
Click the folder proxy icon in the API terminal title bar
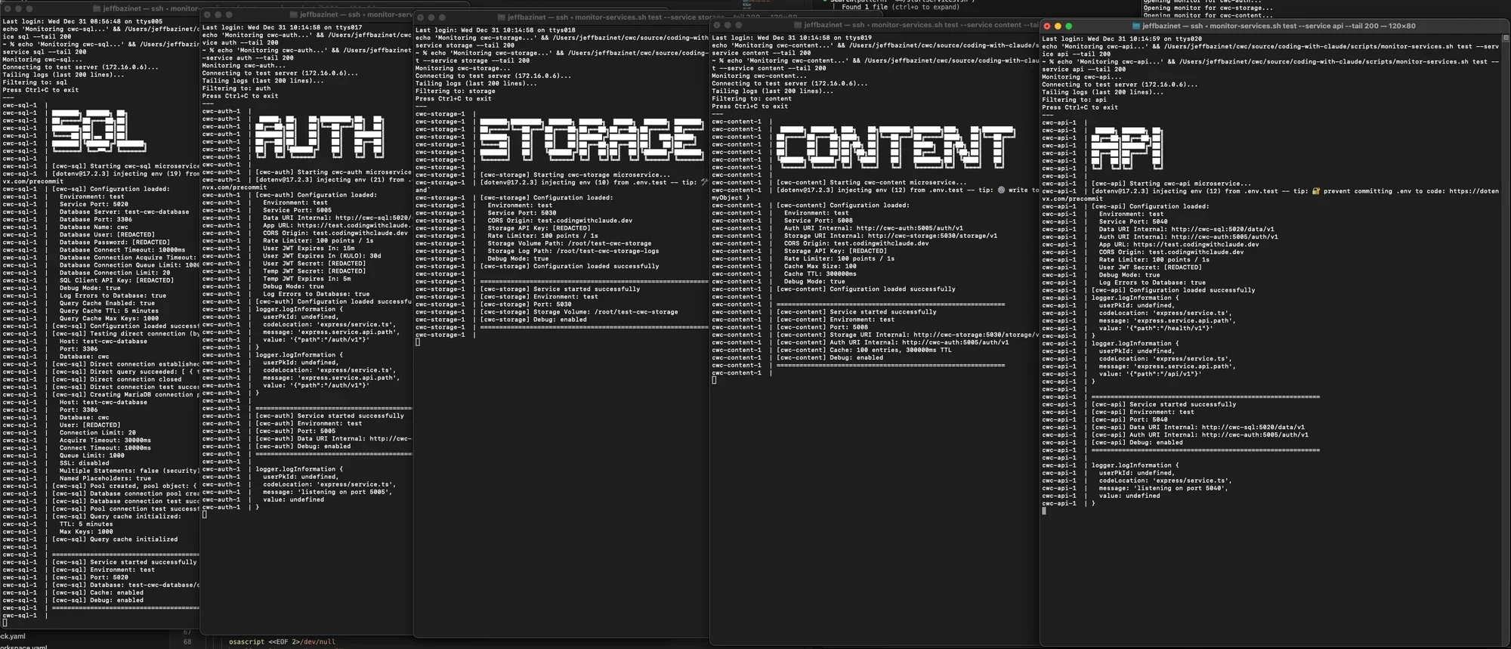1136,26
